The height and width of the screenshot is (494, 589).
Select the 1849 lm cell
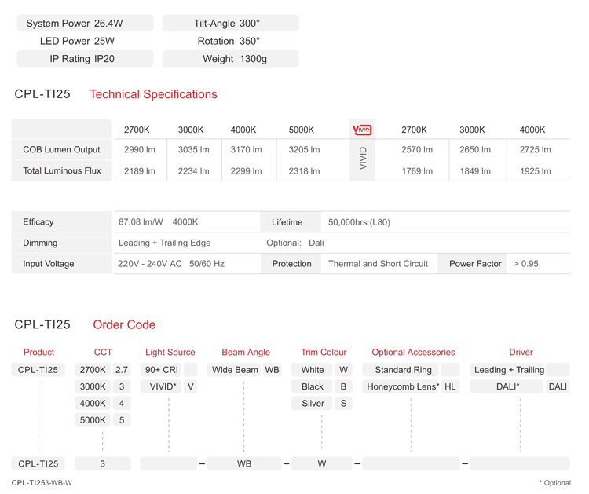475,171
